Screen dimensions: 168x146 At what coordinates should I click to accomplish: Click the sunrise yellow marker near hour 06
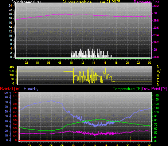coord(47,139)
